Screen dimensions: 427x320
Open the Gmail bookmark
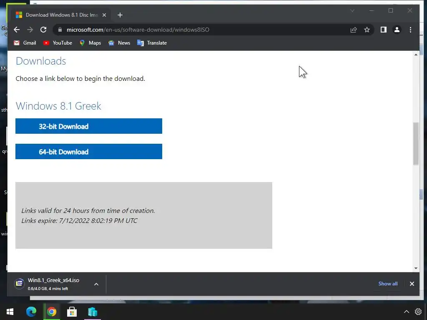tap(25, 43)
